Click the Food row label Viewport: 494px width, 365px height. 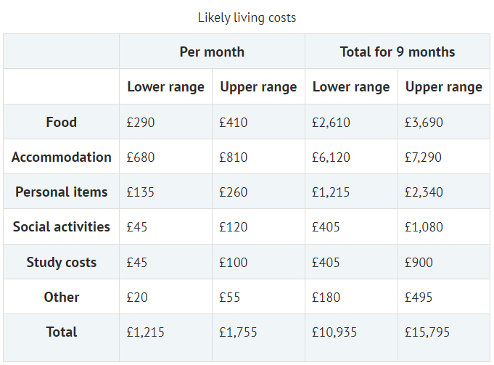coord(61,122)
